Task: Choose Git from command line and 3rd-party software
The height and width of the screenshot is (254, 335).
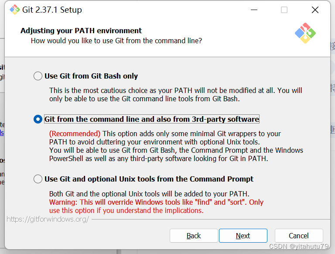Action: [x=38, y=119]
